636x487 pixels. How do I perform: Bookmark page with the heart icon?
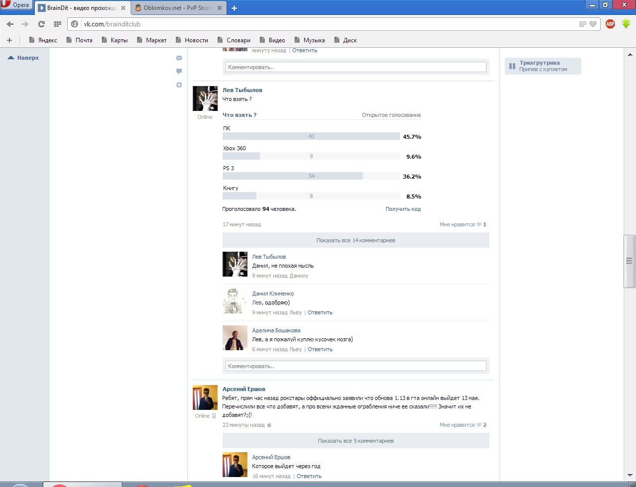pos(593,24)
